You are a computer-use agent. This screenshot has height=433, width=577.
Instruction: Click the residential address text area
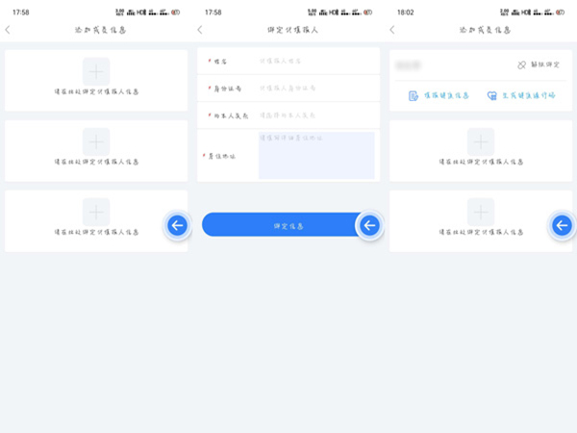[x=315, y=155]
